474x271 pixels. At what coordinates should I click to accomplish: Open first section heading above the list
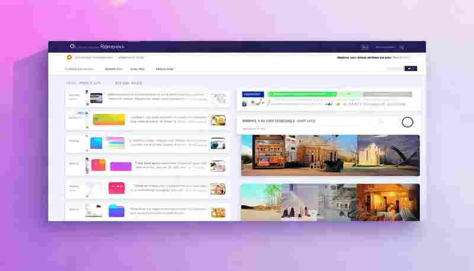click(x=84, y=83)
